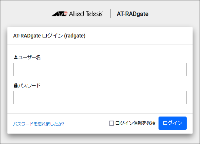Click the padlock icon beside パスワード
This screenshot has height=144, width=200.
(x=16, y=85)
